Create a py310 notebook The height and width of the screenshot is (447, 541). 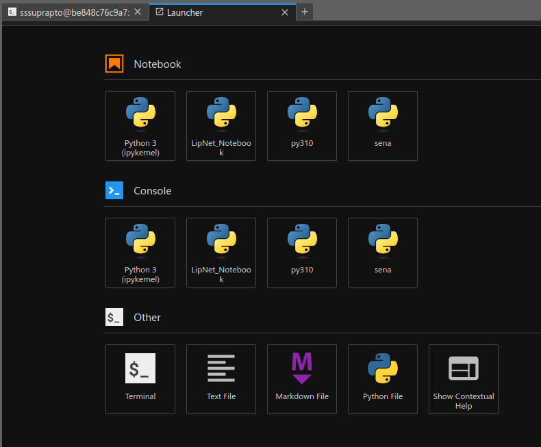[302, 126]
